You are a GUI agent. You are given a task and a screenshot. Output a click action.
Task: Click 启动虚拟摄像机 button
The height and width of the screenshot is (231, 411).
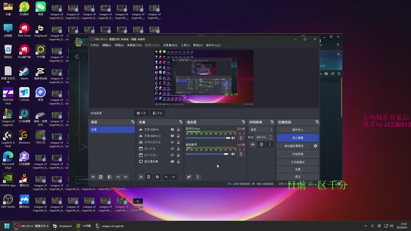pyautogui.click(x=294, y=146)
